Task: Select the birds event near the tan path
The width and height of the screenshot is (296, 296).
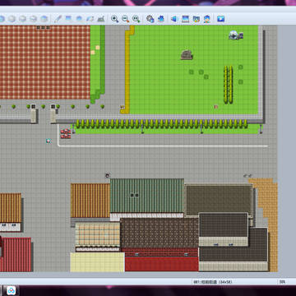Action: click(247, 175)
